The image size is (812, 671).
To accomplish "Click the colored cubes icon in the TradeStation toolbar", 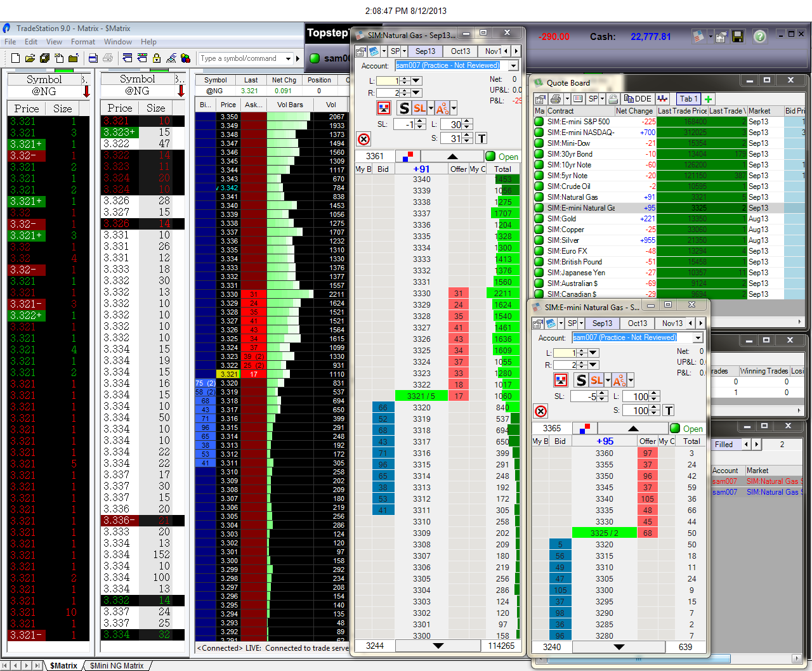I will point(185,58).
